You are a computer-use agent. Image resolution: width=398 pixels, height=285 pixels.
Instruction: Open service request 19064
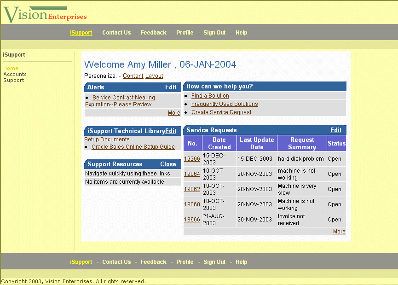[192, 174]
